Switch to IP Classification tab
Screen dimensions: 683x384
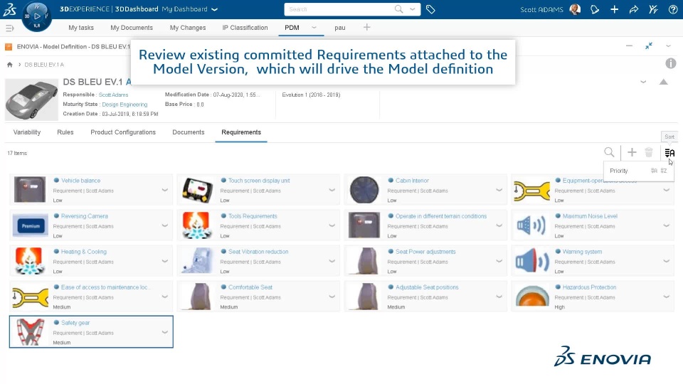click(245, 28)
